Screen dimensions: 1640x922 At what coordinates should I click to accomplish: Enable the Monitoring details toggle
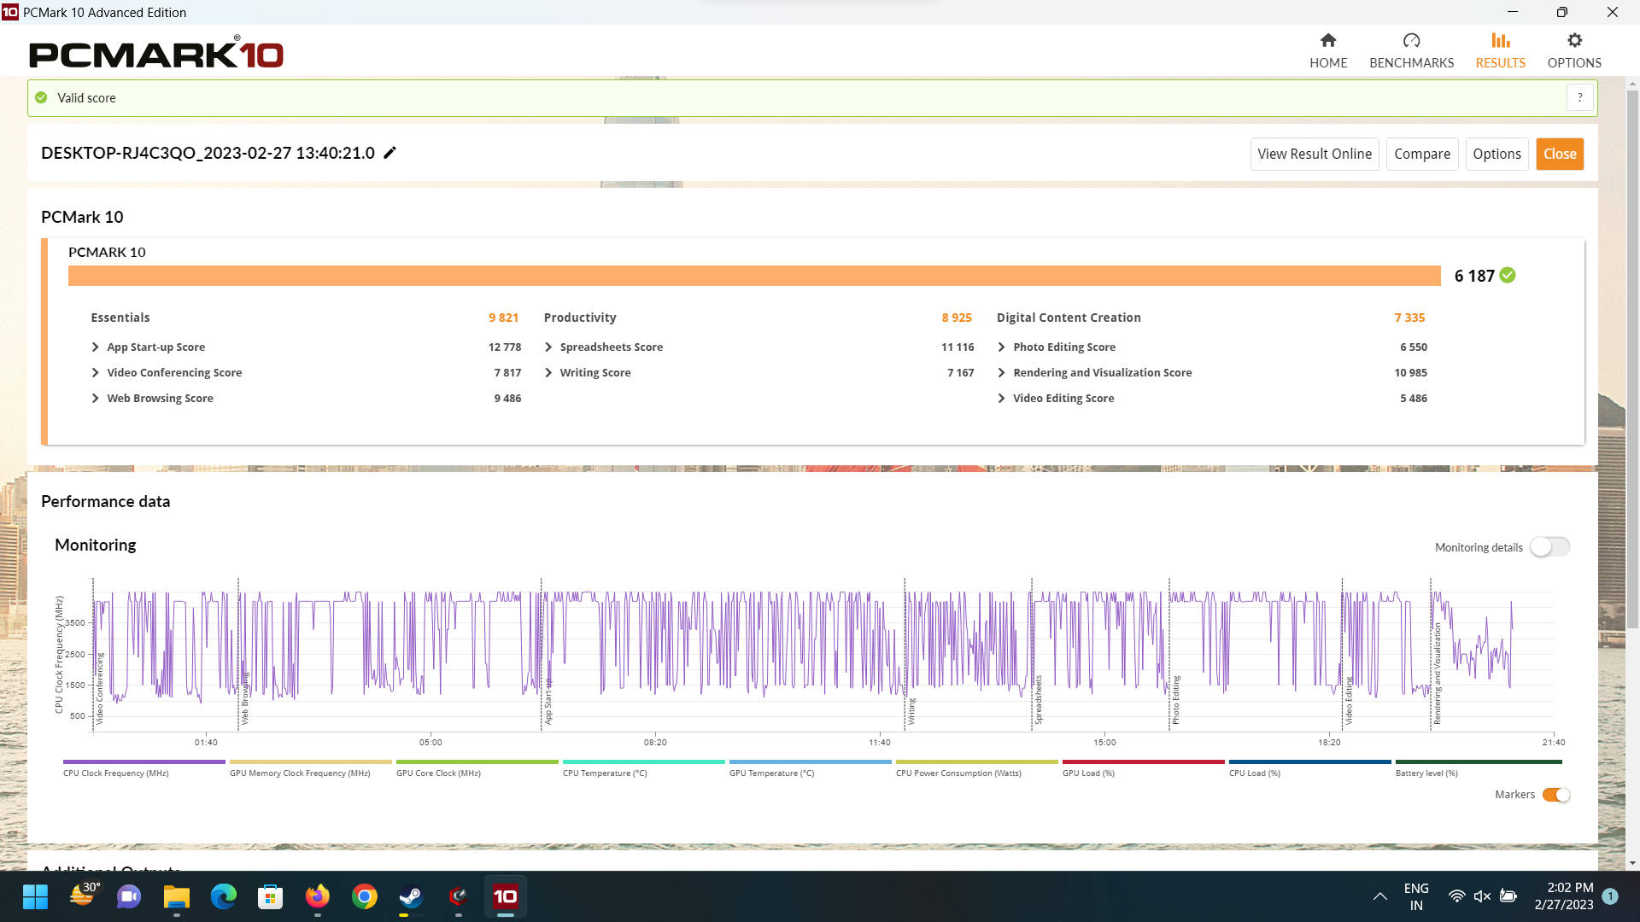[1549, 547]
